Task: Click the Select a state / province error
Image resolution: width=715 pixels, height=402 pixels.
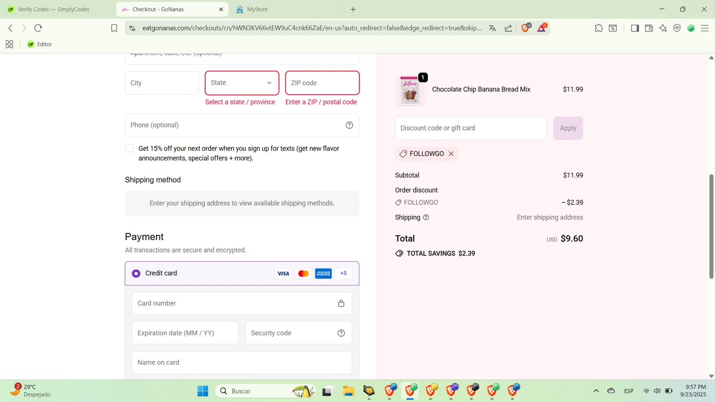Action: (x=240, y=102)
